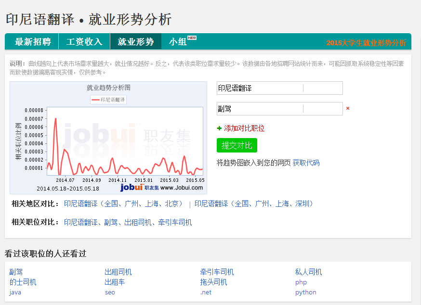
Task: Click the jobui logo below the chart
Action: click(132, 188)
